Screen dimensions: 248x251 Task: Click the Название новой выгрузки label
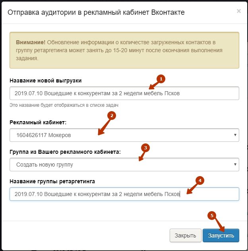[45, 80]
